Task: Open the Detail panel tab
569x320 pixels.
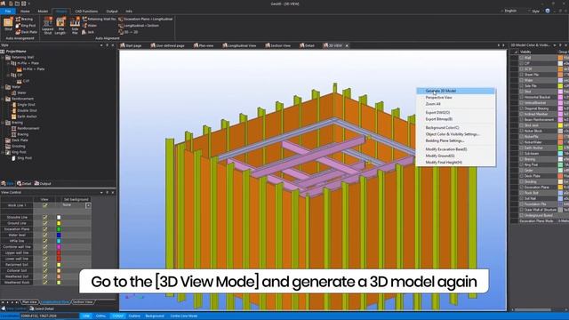Action: 24,184
